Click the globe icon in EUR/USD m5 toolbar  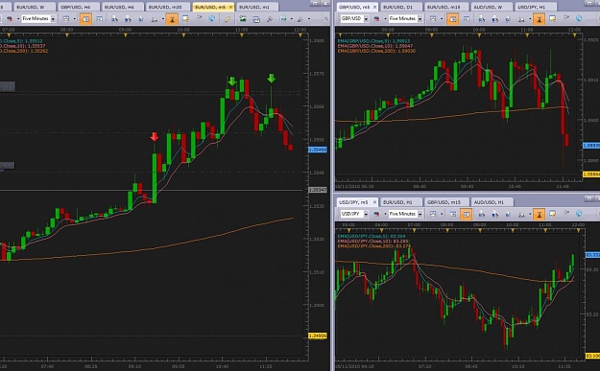pos(211,19)
